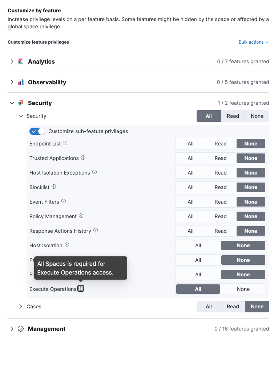Viewport: 278px width, 380px height.
Task: Set Cases privilege to All
Action: 209,307
